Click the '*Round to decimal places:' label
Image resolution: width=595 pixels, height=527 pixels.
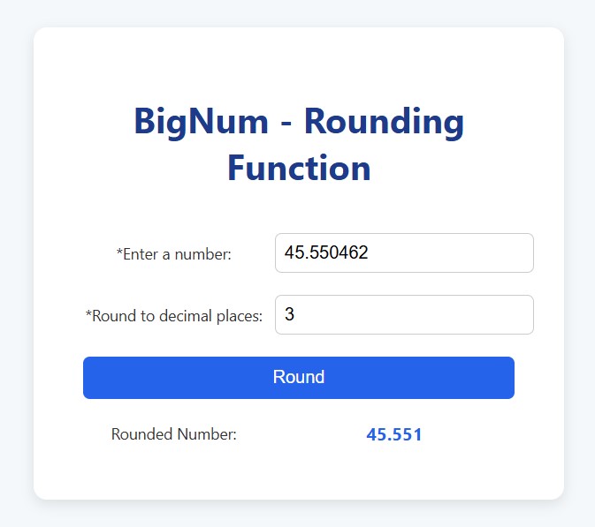tap(174, 316)
